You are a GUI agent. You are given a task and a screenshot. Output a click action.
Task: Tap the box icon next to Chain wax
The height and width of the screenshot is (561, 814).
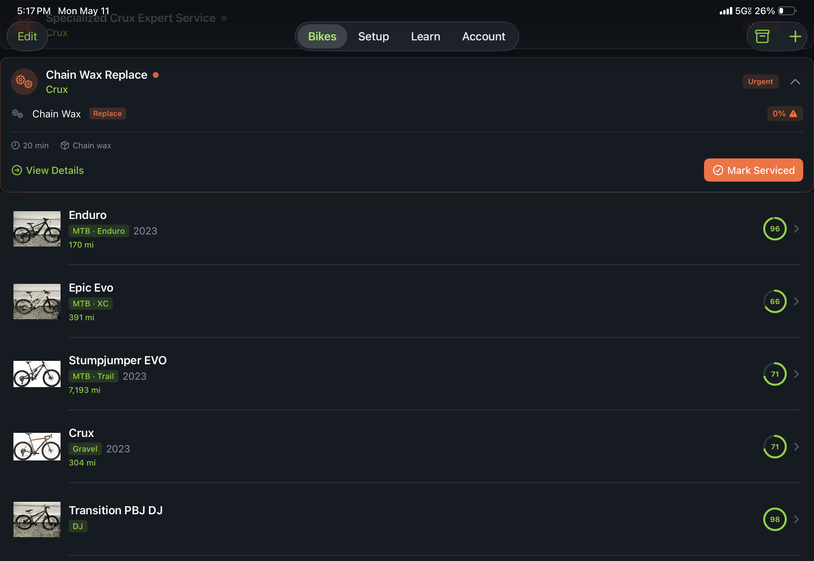click(65, 145)
